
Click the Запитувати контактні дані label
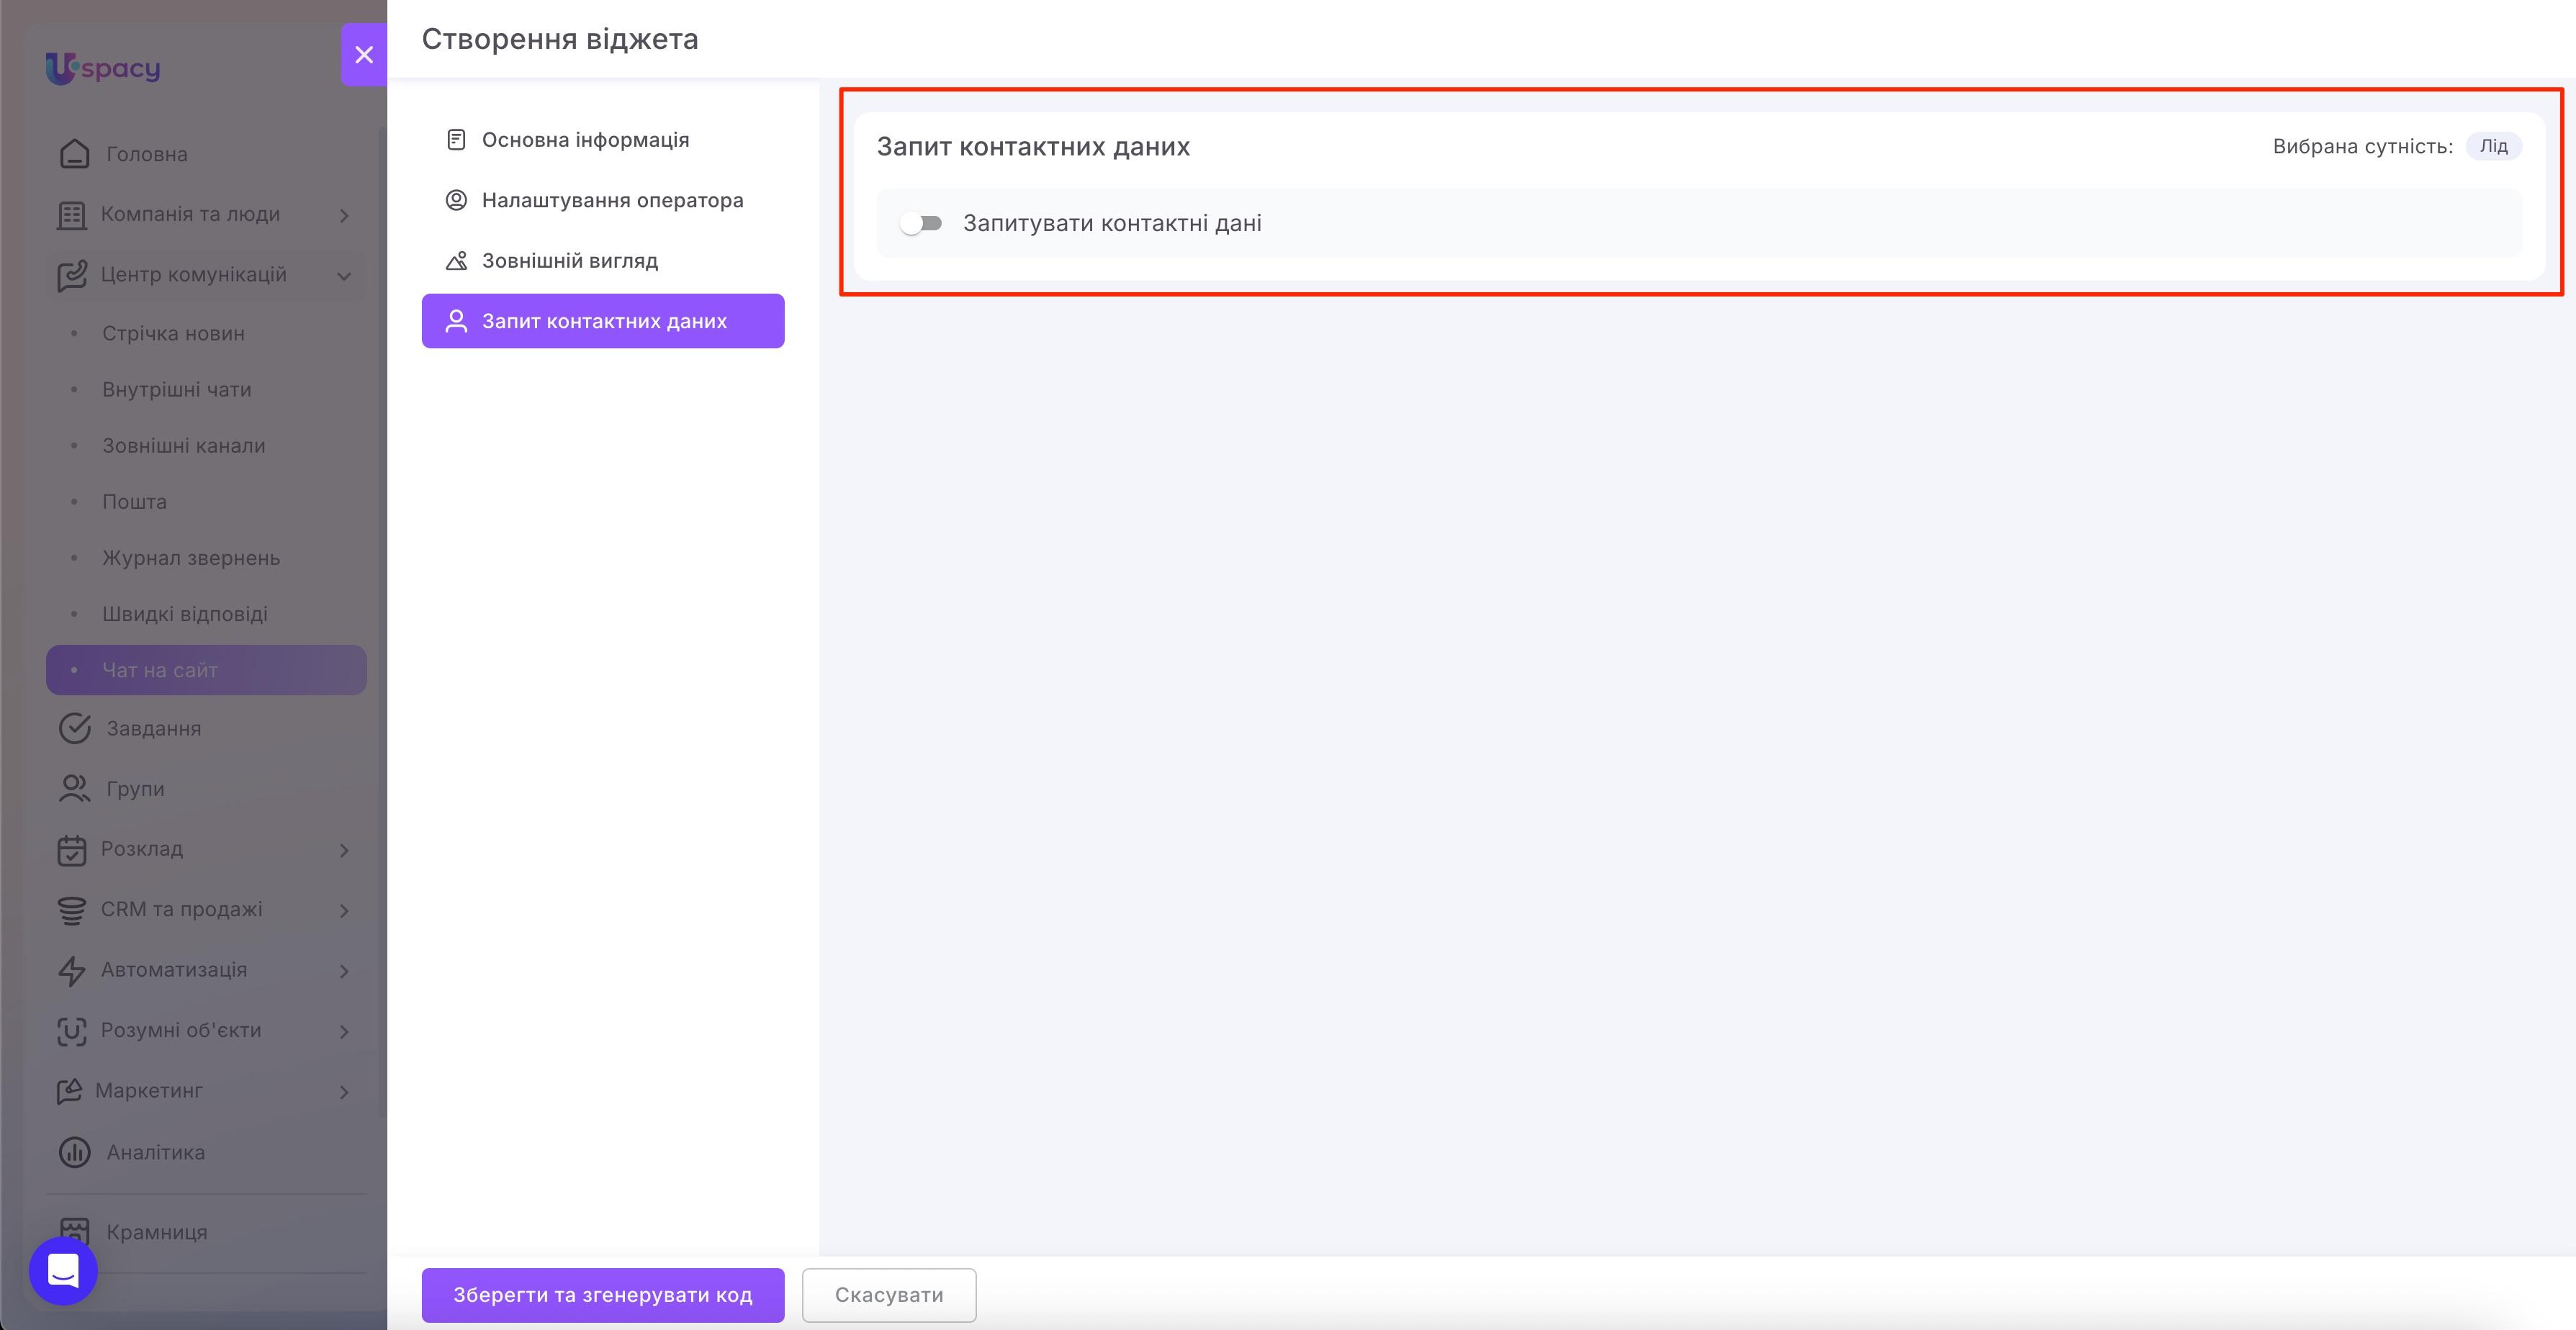(x=1112, y=223)
